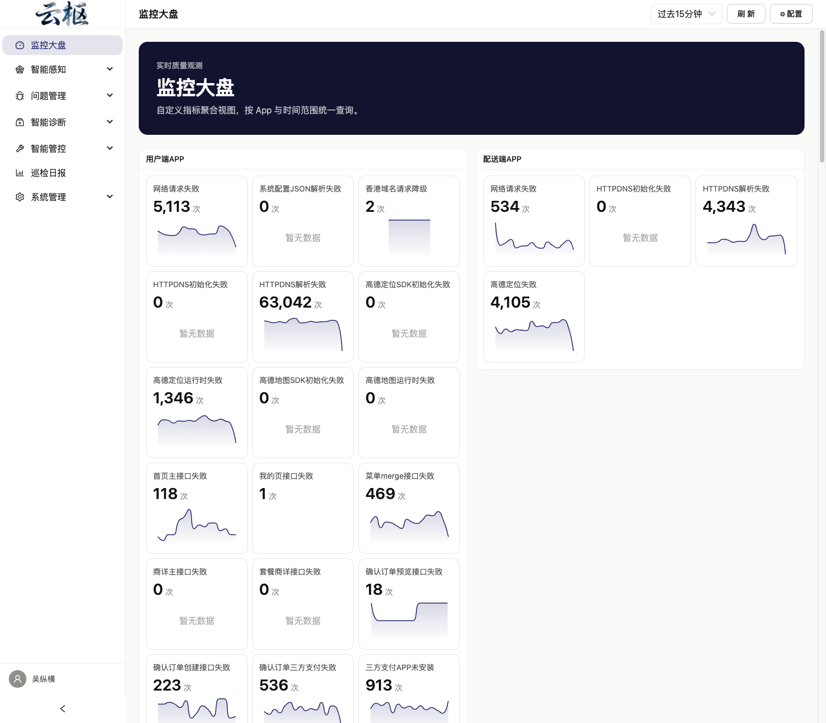Open the 监控大盘 menu item

[62, 45]
